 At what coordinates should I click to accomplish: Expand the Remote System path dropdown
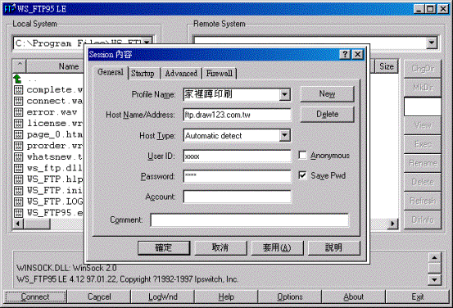[x=432, y=43]
